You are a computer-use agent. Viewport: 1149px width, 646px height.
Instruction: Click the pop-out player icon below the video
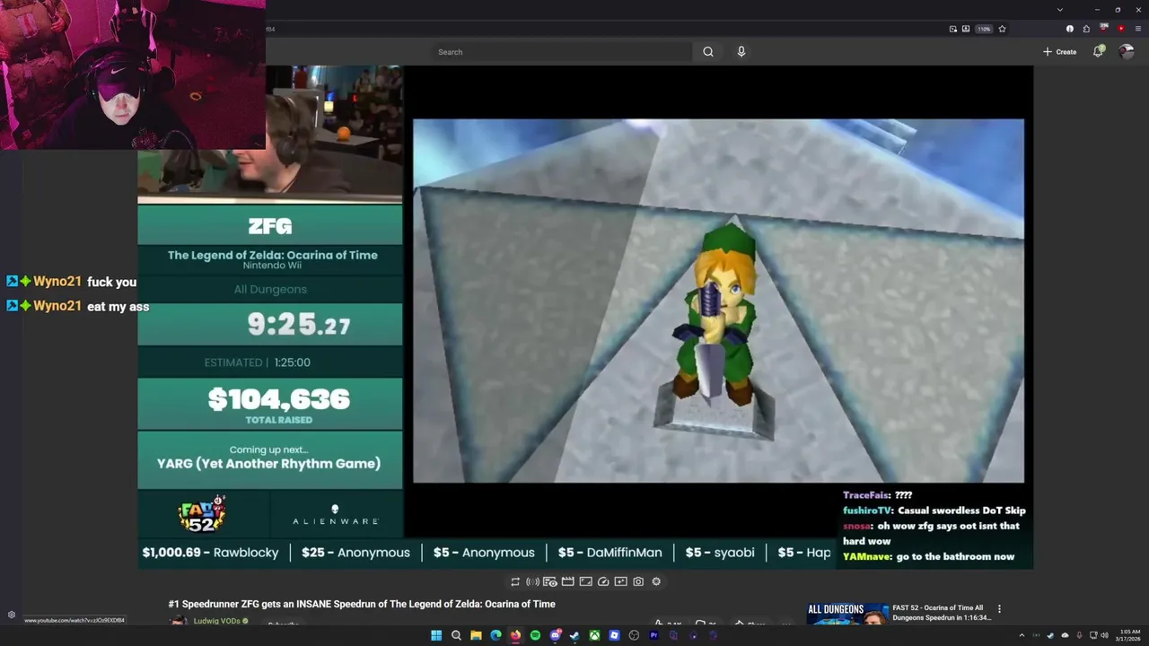[x=620, y=581]
